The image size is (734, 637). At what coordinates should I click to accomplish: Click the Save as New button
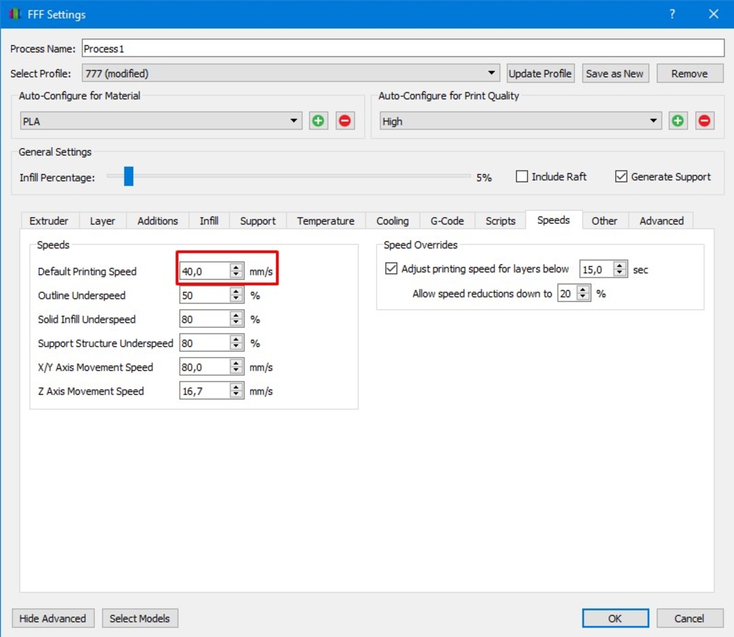tap(615, 73)
